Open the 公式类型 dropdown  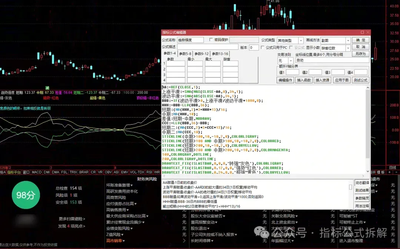[301, 41]
